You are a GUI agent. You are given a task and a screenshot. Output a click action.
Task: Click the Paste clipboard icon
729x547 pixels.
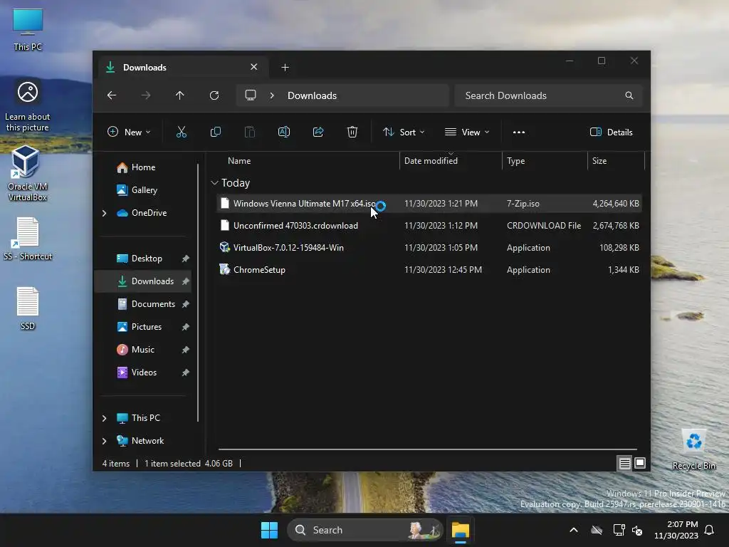250,132
